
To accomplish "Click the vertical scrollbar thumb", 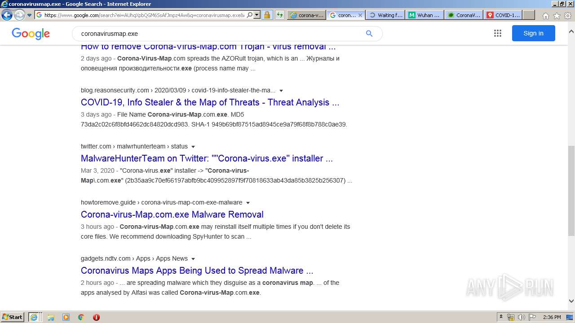I will [571, 190].
